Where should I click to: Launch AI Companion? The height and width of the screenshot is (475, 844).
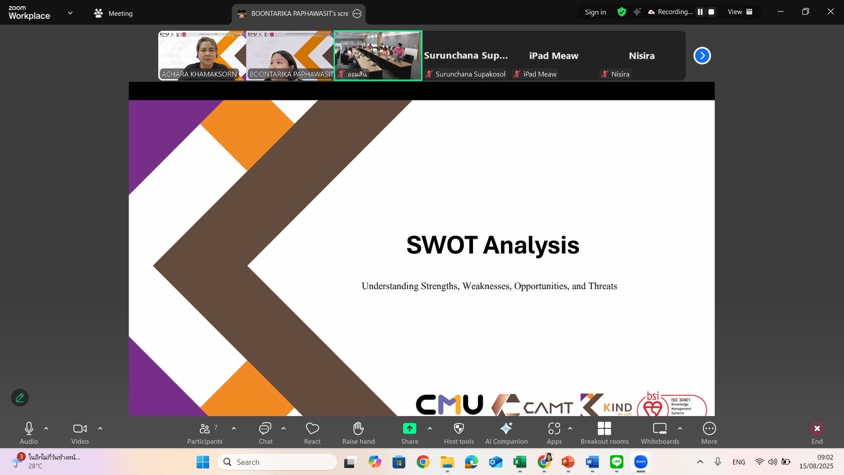(x=506, y=433)
